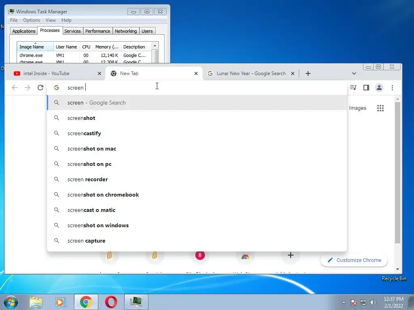Open the volume speaker tray icon

(373, 302)
